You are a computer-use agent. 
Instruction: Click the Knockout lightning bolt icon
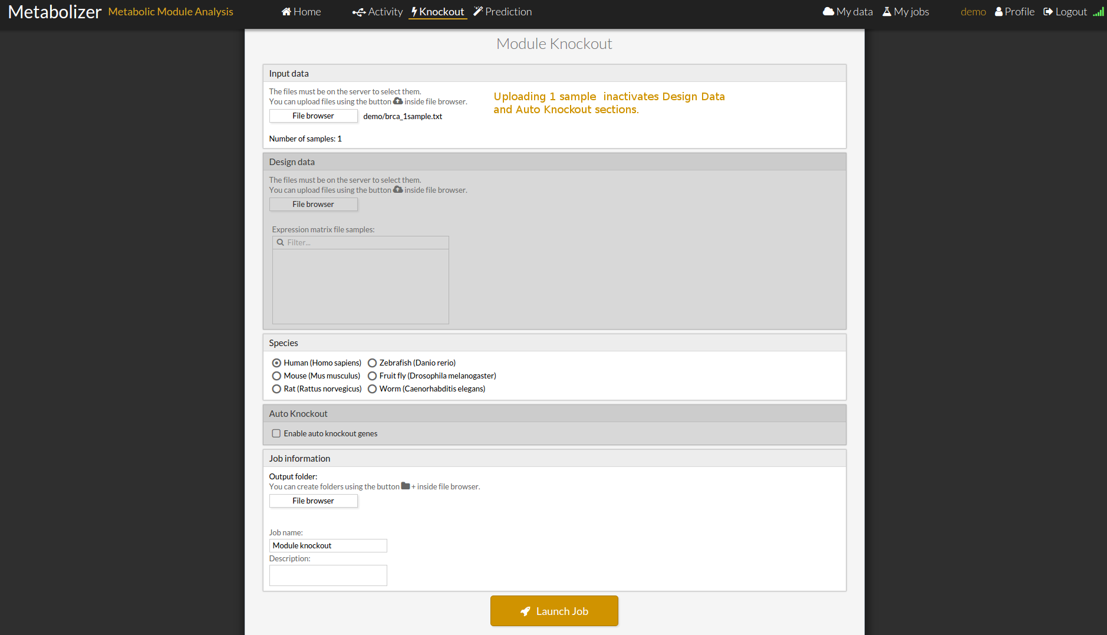(414, 12)
